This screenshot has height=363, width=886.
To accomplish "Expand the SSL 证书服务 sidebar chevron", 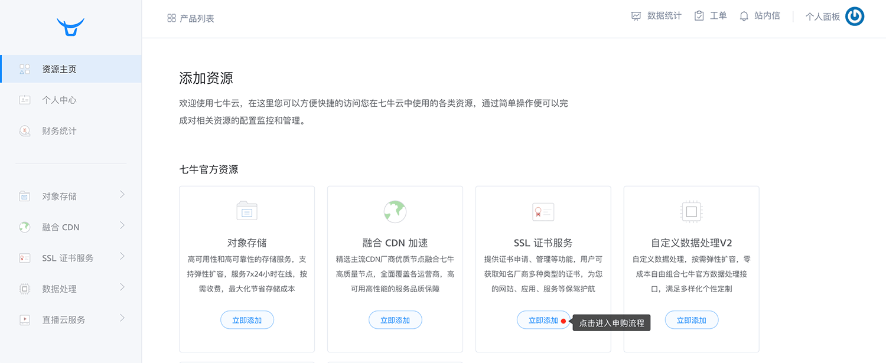I will [122, 256].
